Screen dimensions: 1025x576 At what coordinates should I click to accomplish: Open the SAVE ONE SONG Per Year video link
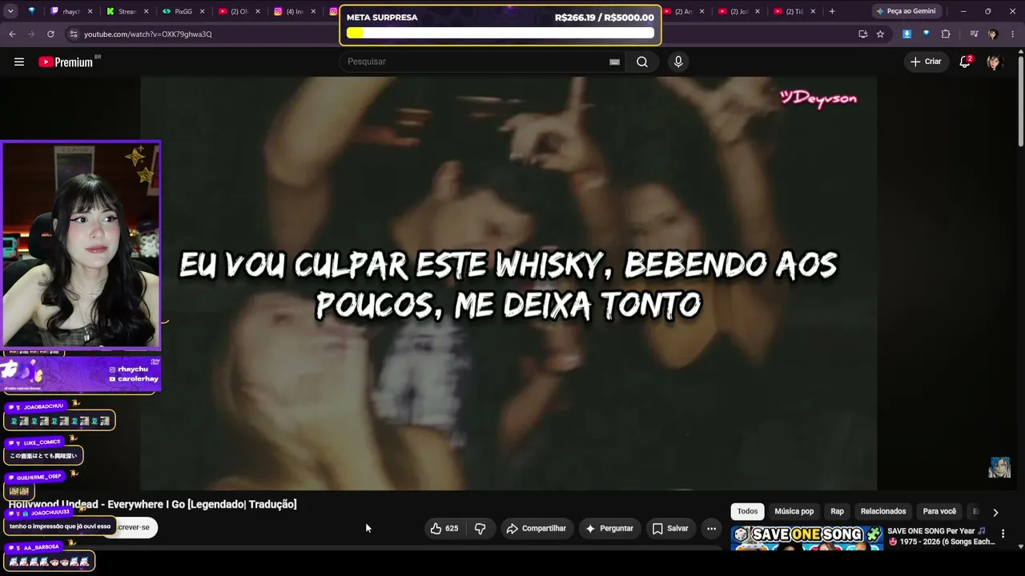(940, 537)
